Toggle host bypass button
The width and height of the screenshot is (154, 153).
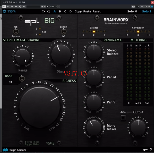pos(8,7)
